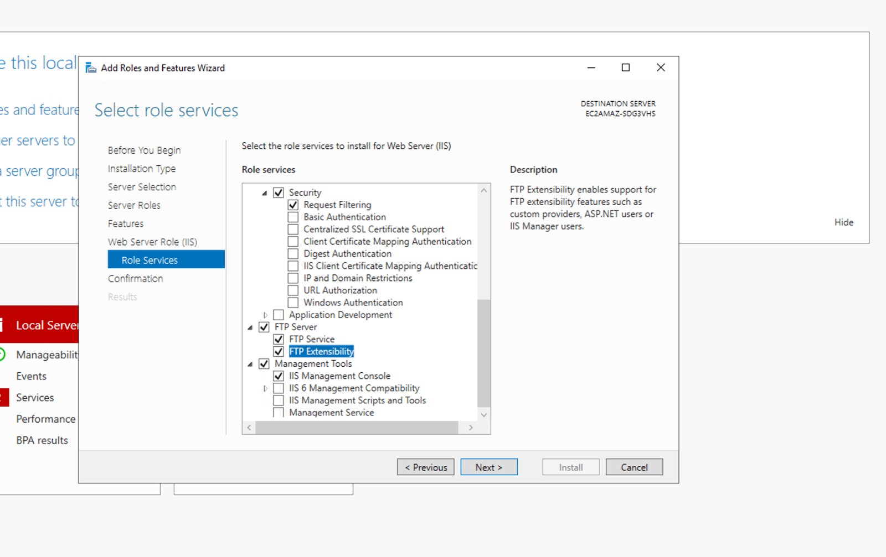Screen dimensions: 886x557
Task: Open Performance in Server Manager tile
Action: (x=46, y=419)
